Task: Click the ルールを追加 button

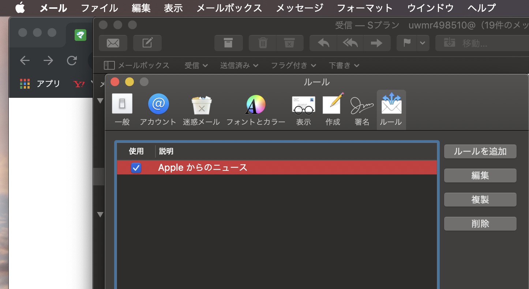Action: (480, 151)
